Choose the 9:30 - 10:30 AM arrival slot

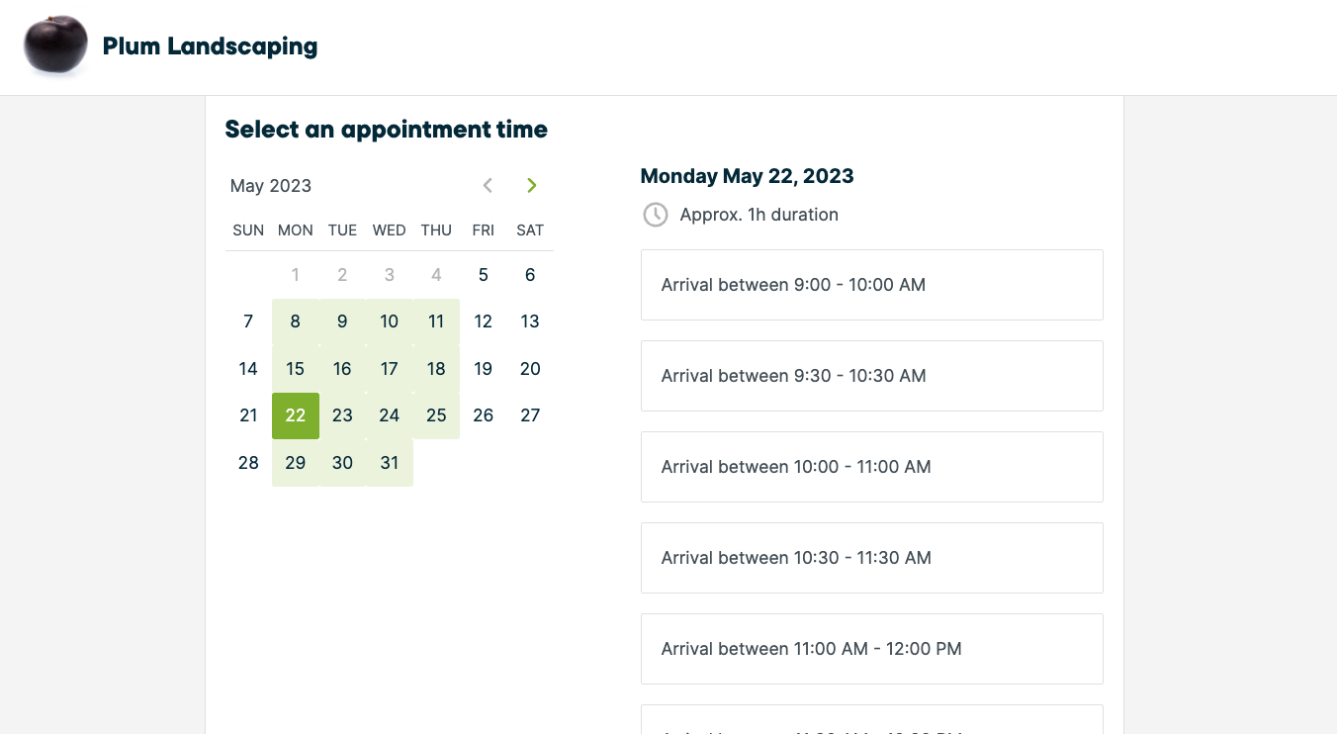click(x=872, y=376)
